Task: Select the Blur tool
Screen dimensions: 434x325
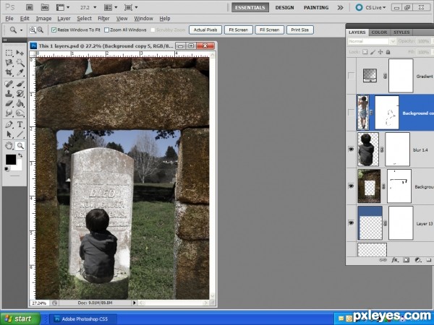Action: 9,113
